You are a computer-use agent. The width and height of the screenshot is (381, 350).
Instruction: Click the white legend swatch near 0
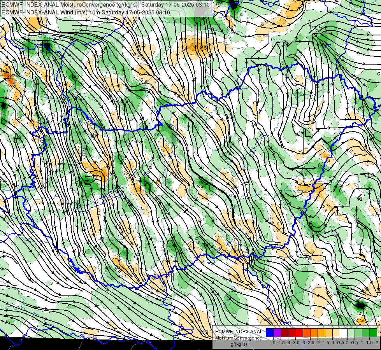pos(344,333)
